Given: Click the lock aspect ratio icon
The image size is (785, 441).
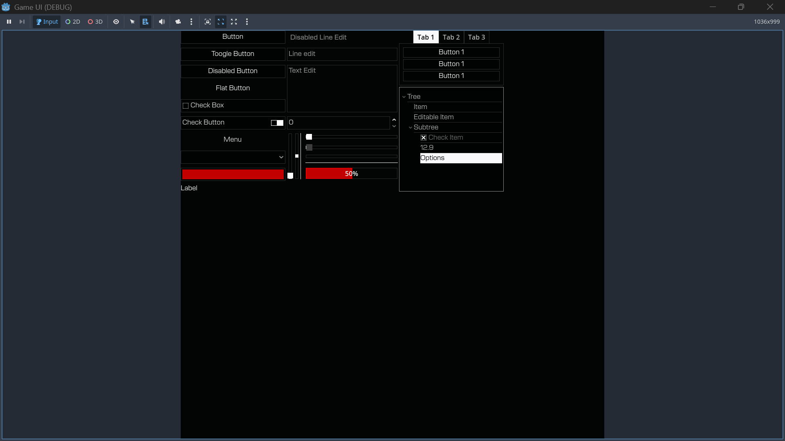Looking at the screenshot, I should (208, 22).
